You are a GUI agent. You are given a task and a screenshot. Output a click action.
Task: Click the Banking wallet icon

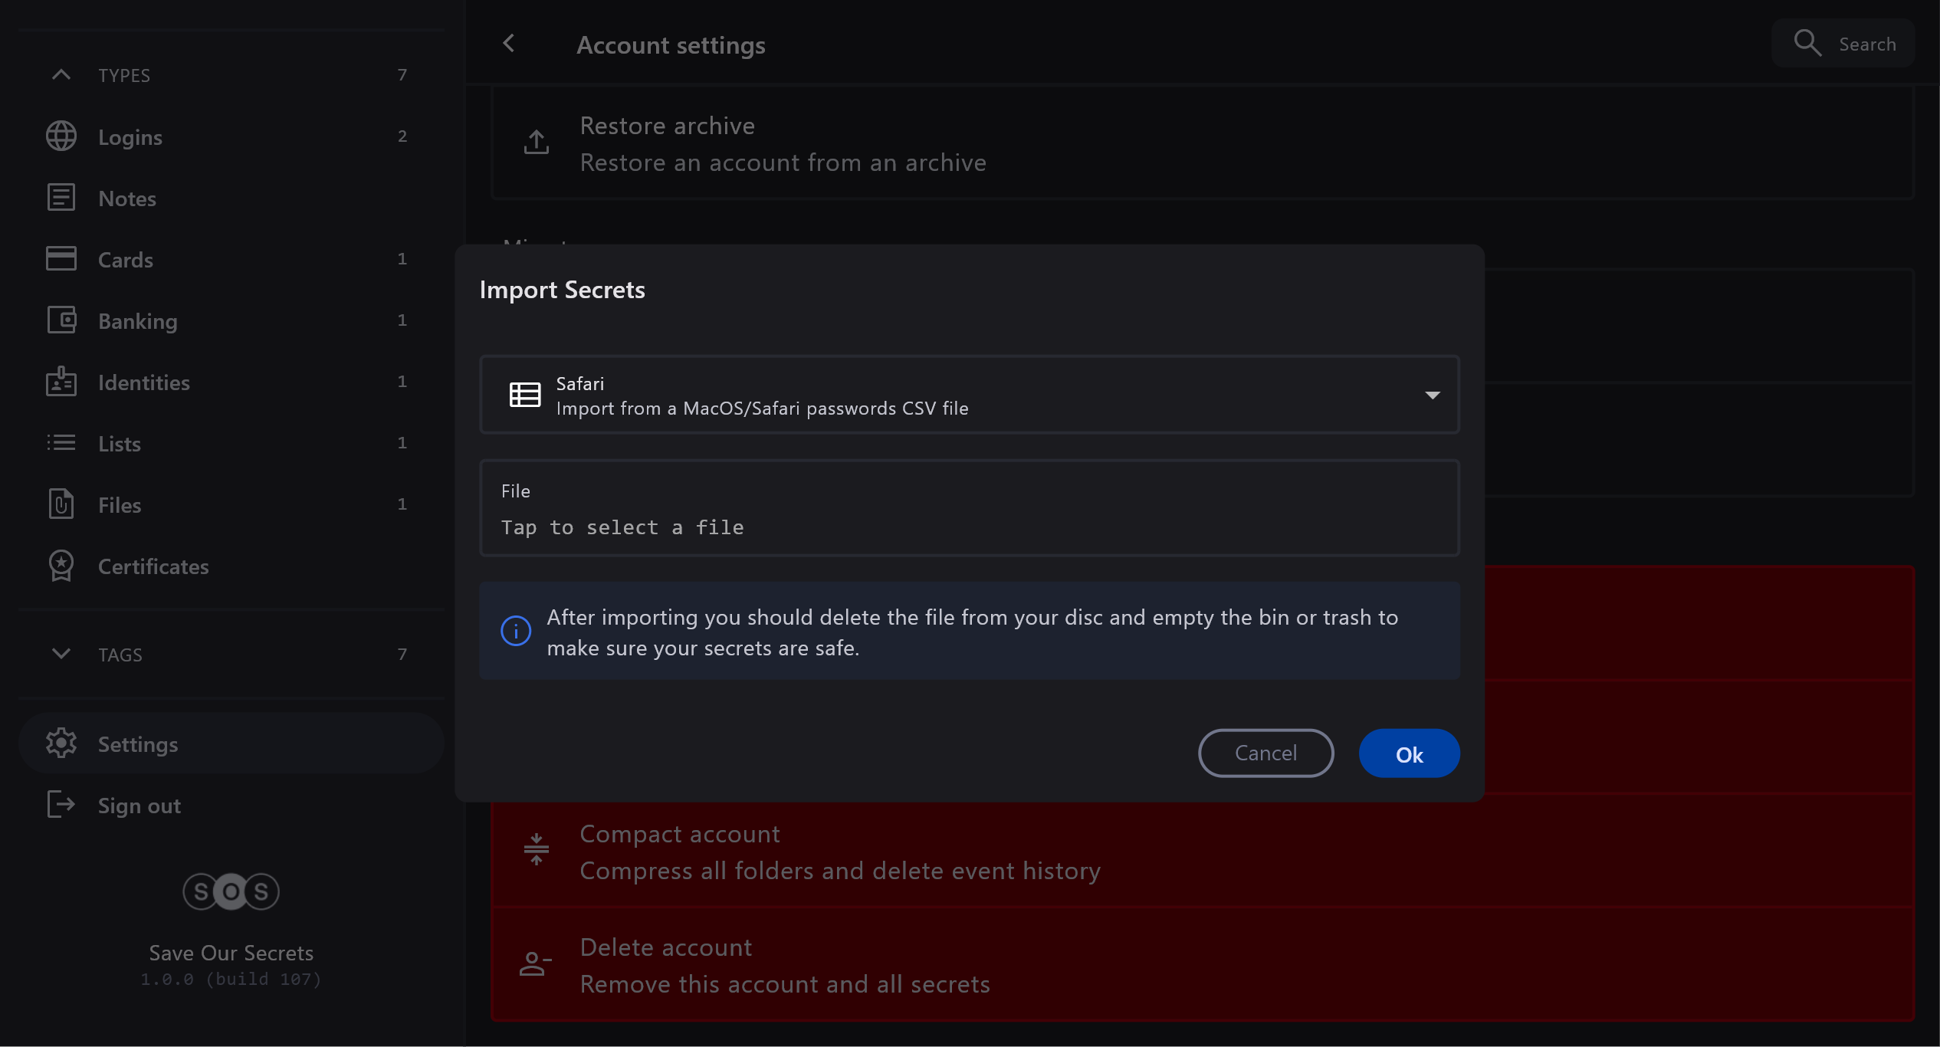pos(61,320)
